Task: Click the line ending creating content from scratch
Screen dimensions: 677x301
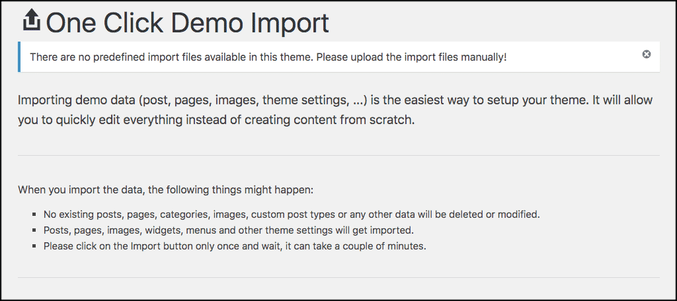Action: (216, 120)
